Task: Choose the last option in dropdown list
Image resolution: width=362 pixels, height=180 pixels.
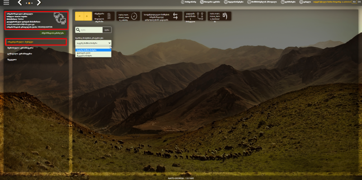Action: pos(93,55)
